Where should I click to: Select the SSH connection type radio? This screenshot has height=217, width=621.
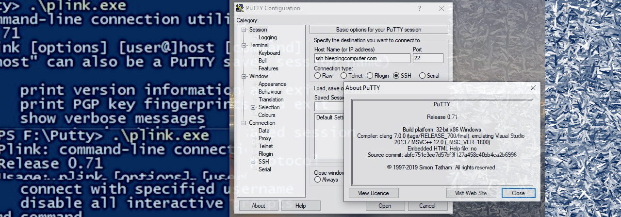click(396, 76)
